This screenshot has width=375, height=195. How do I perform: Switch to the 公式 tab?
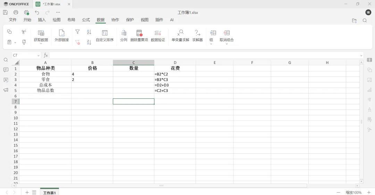click(86, 20)
